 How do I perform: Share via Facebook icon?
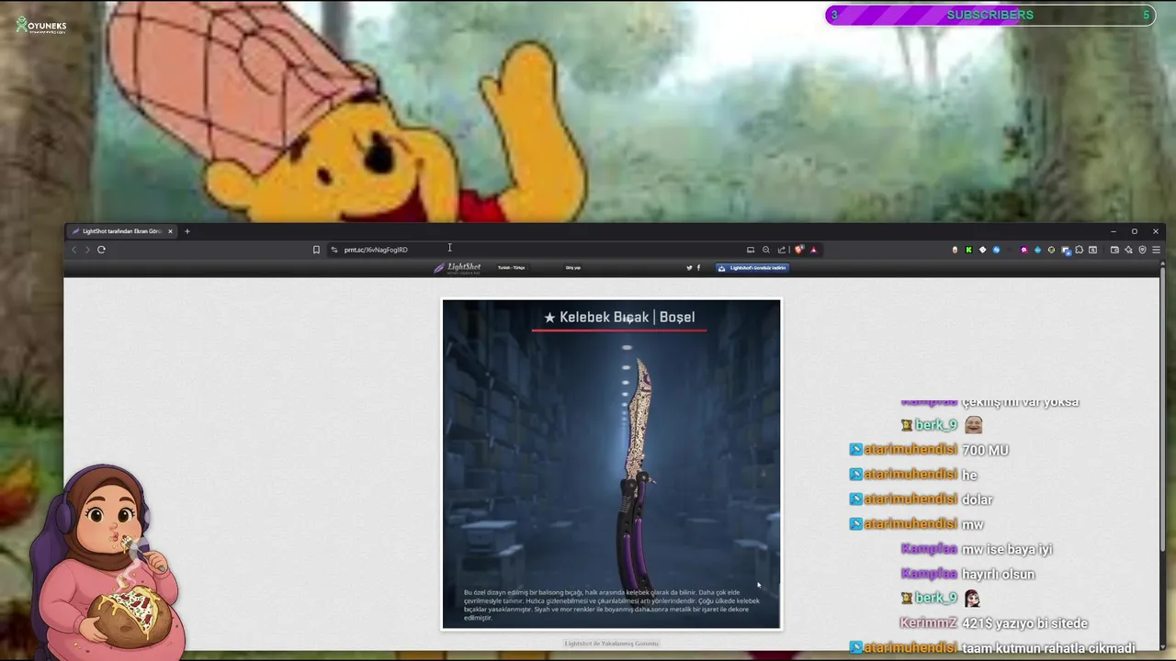(698, 268)
